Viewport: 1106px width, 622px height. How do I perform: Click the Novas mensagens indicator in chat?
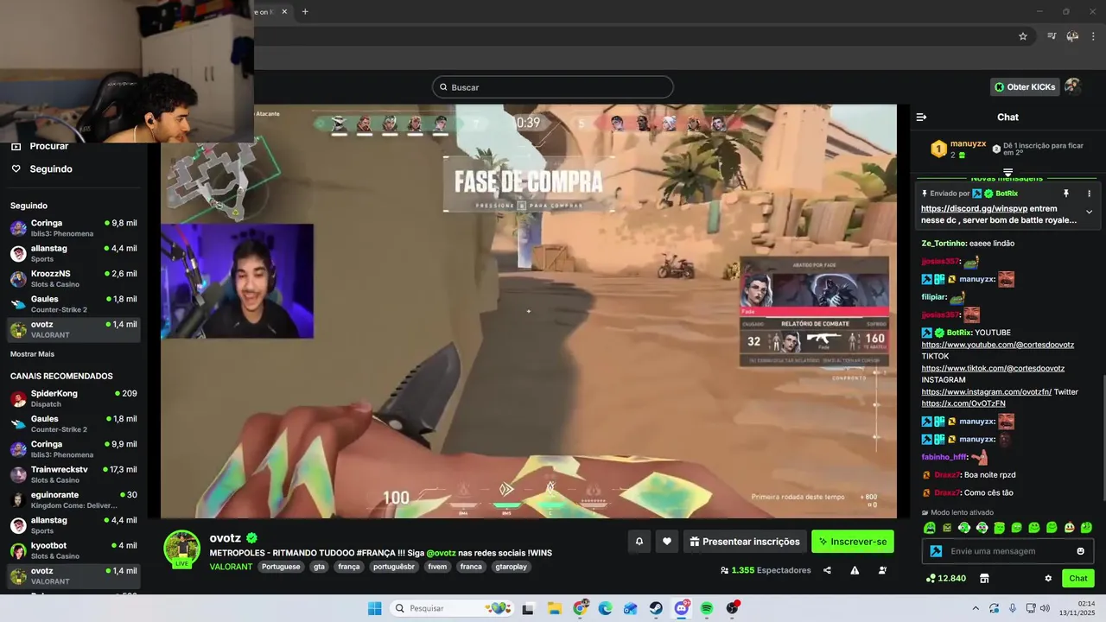(x=1007, y=178)
